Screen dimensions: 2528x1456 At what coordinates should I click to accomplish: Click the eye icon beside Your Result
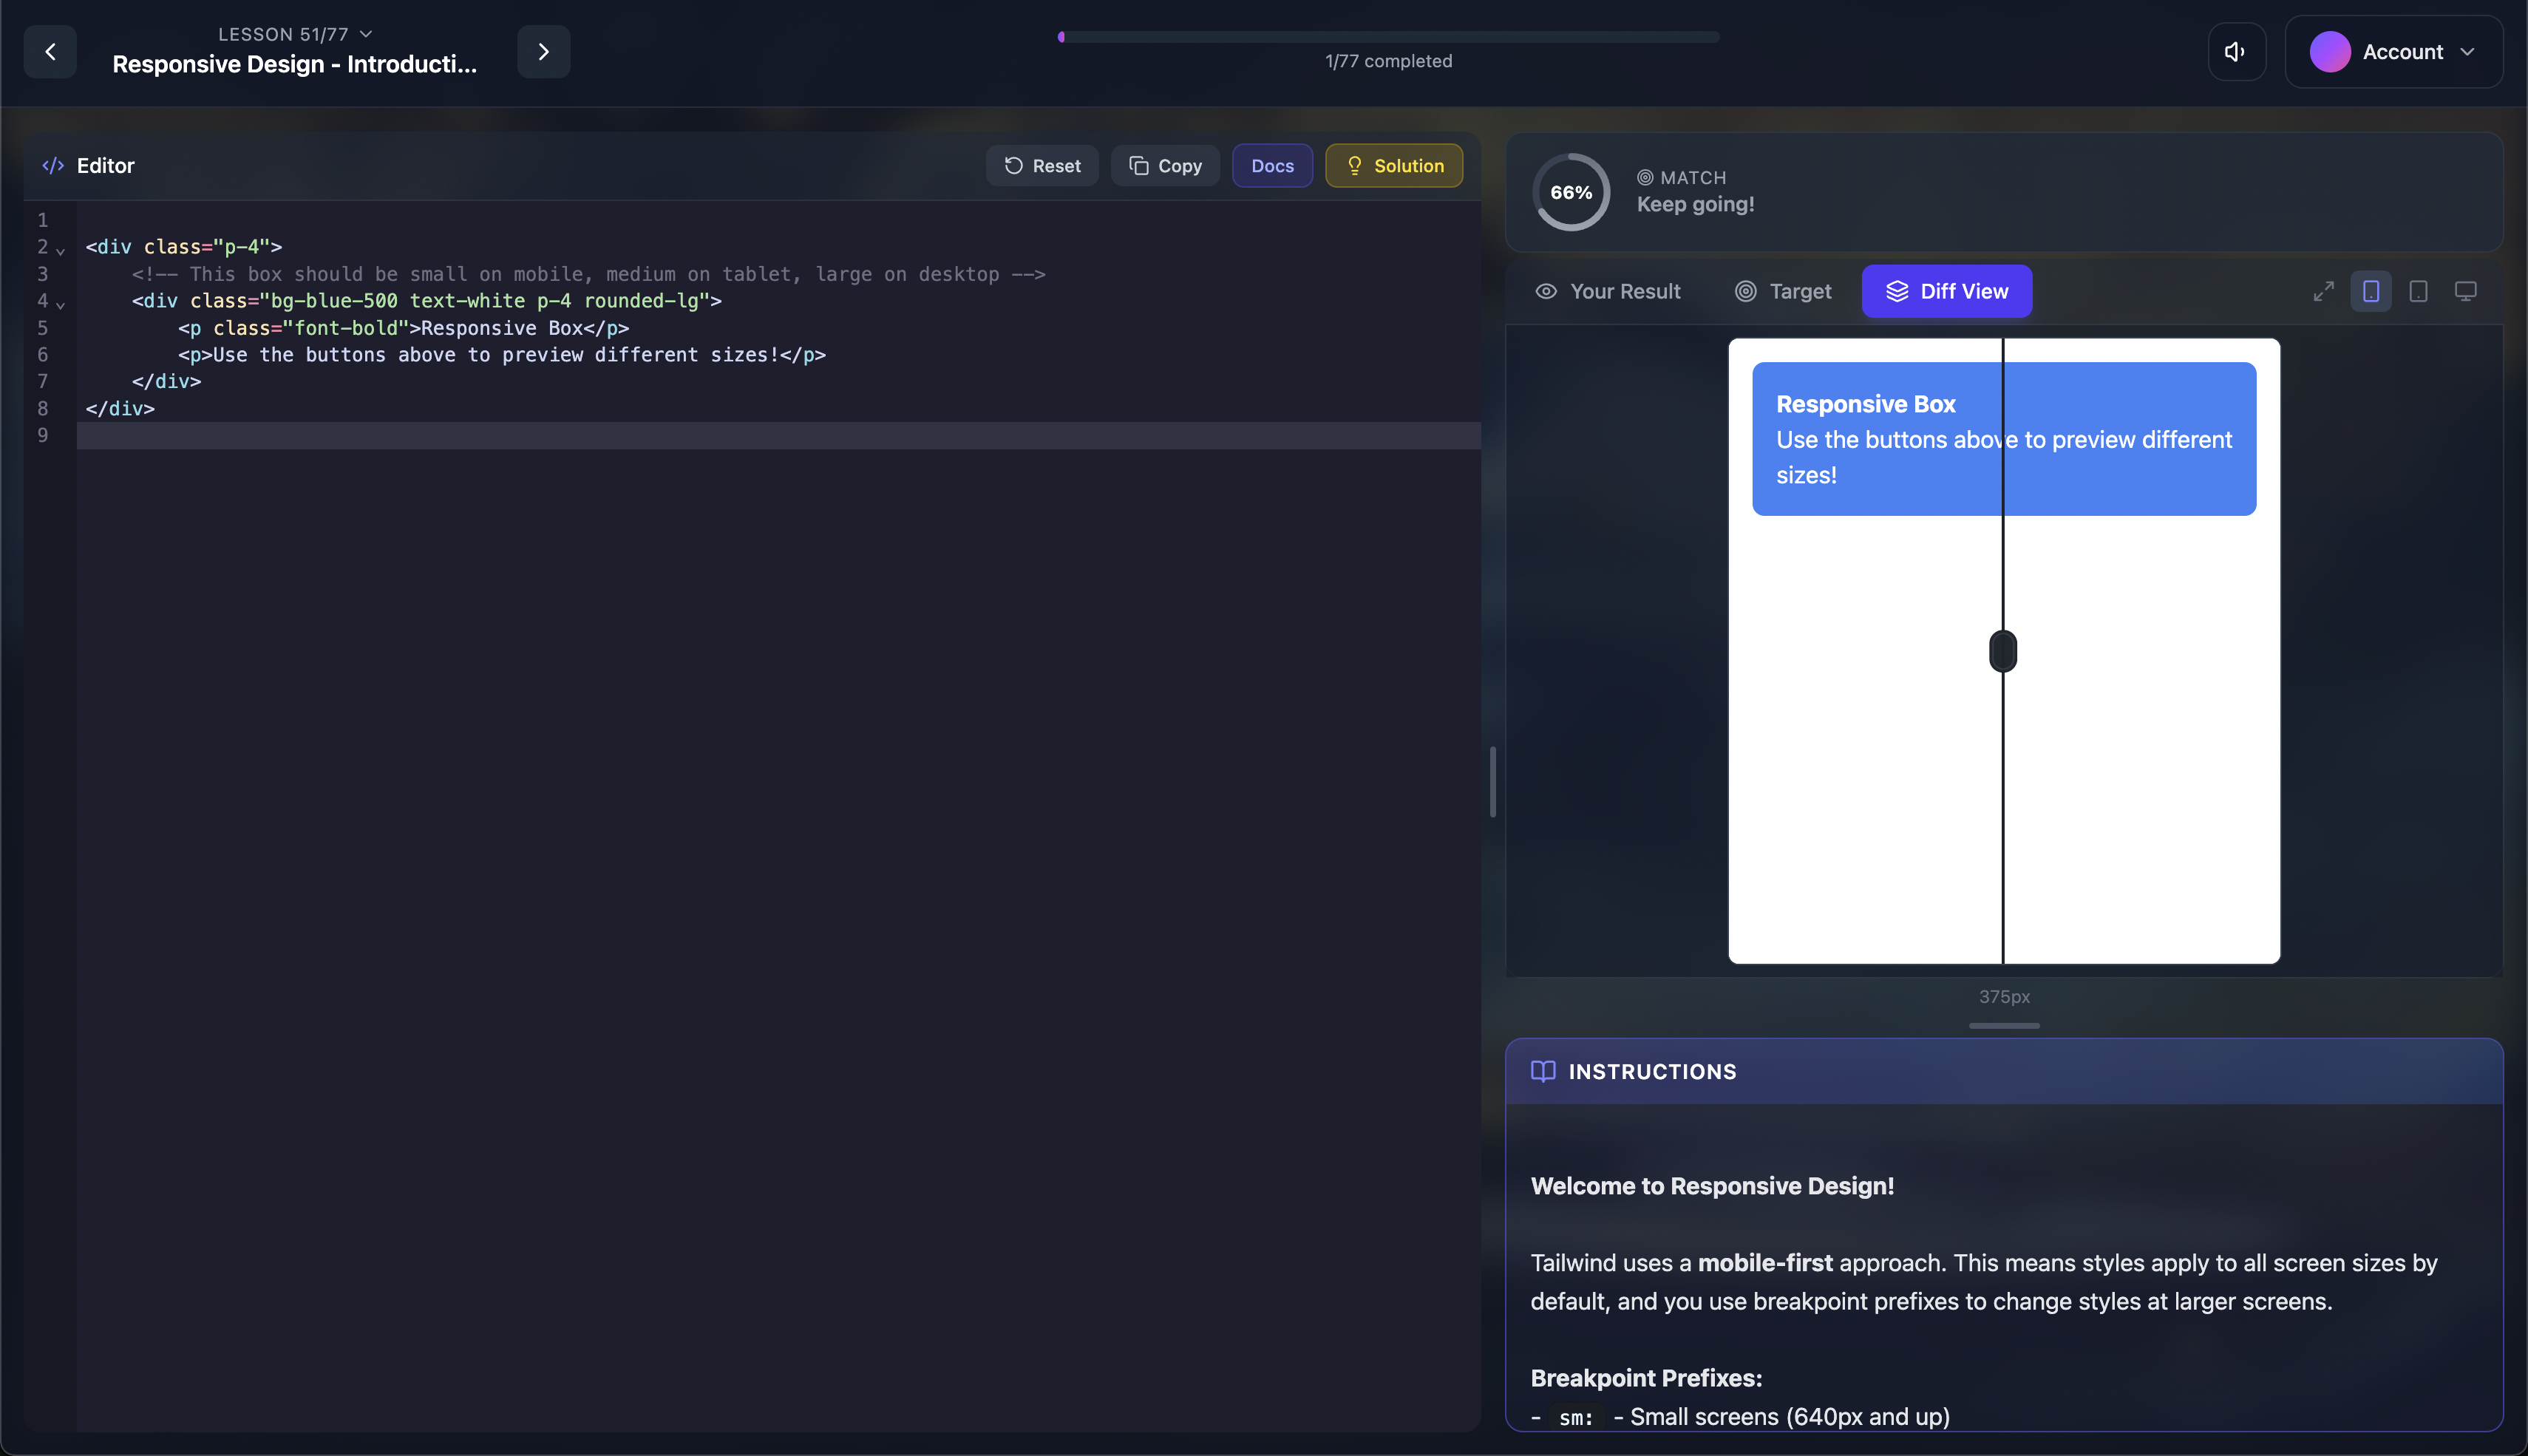coord(1545,291)
